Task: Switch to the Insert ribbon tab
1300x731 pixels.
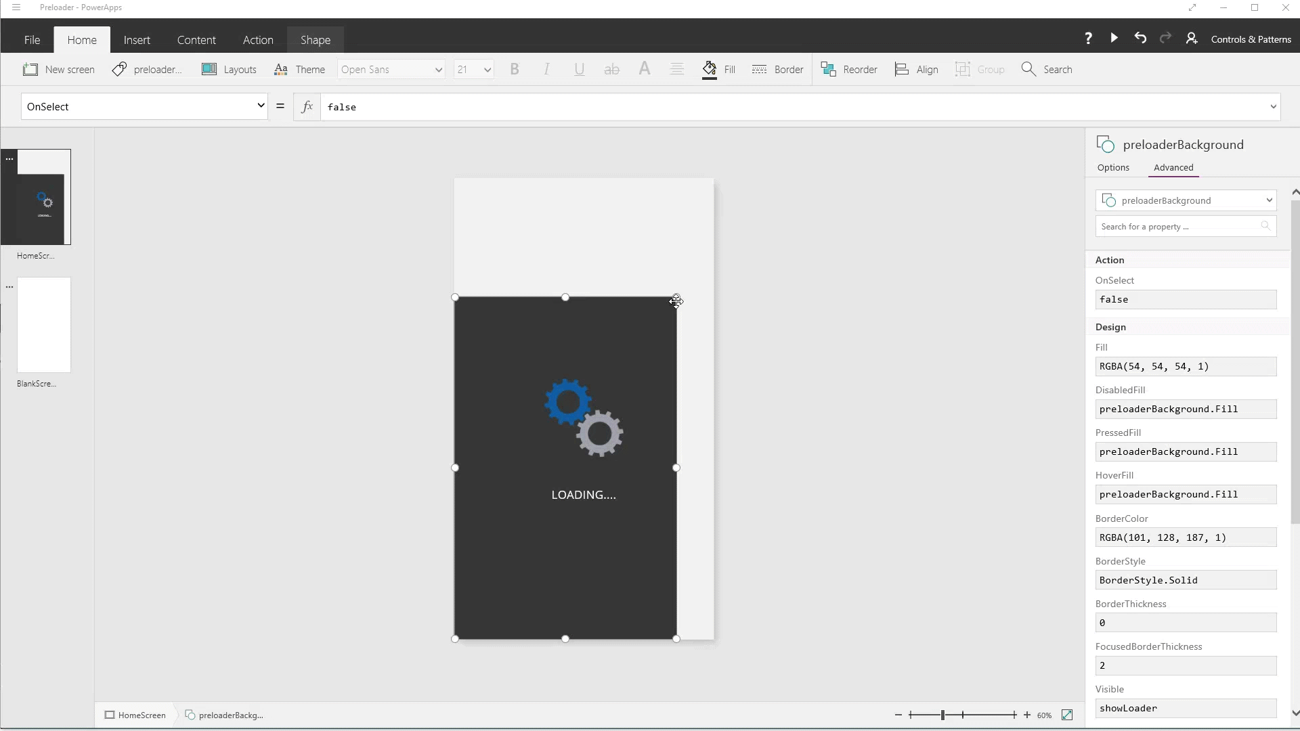Action: pyautogui.click(x=137, y=40)
